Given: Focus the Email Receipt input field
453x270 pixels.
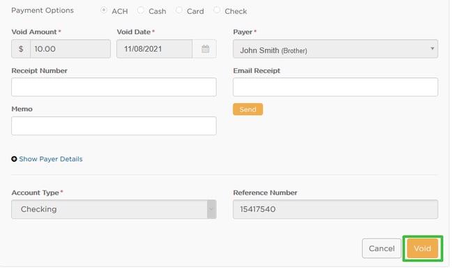Looking at the screenshot, I should tap(335, 87).
